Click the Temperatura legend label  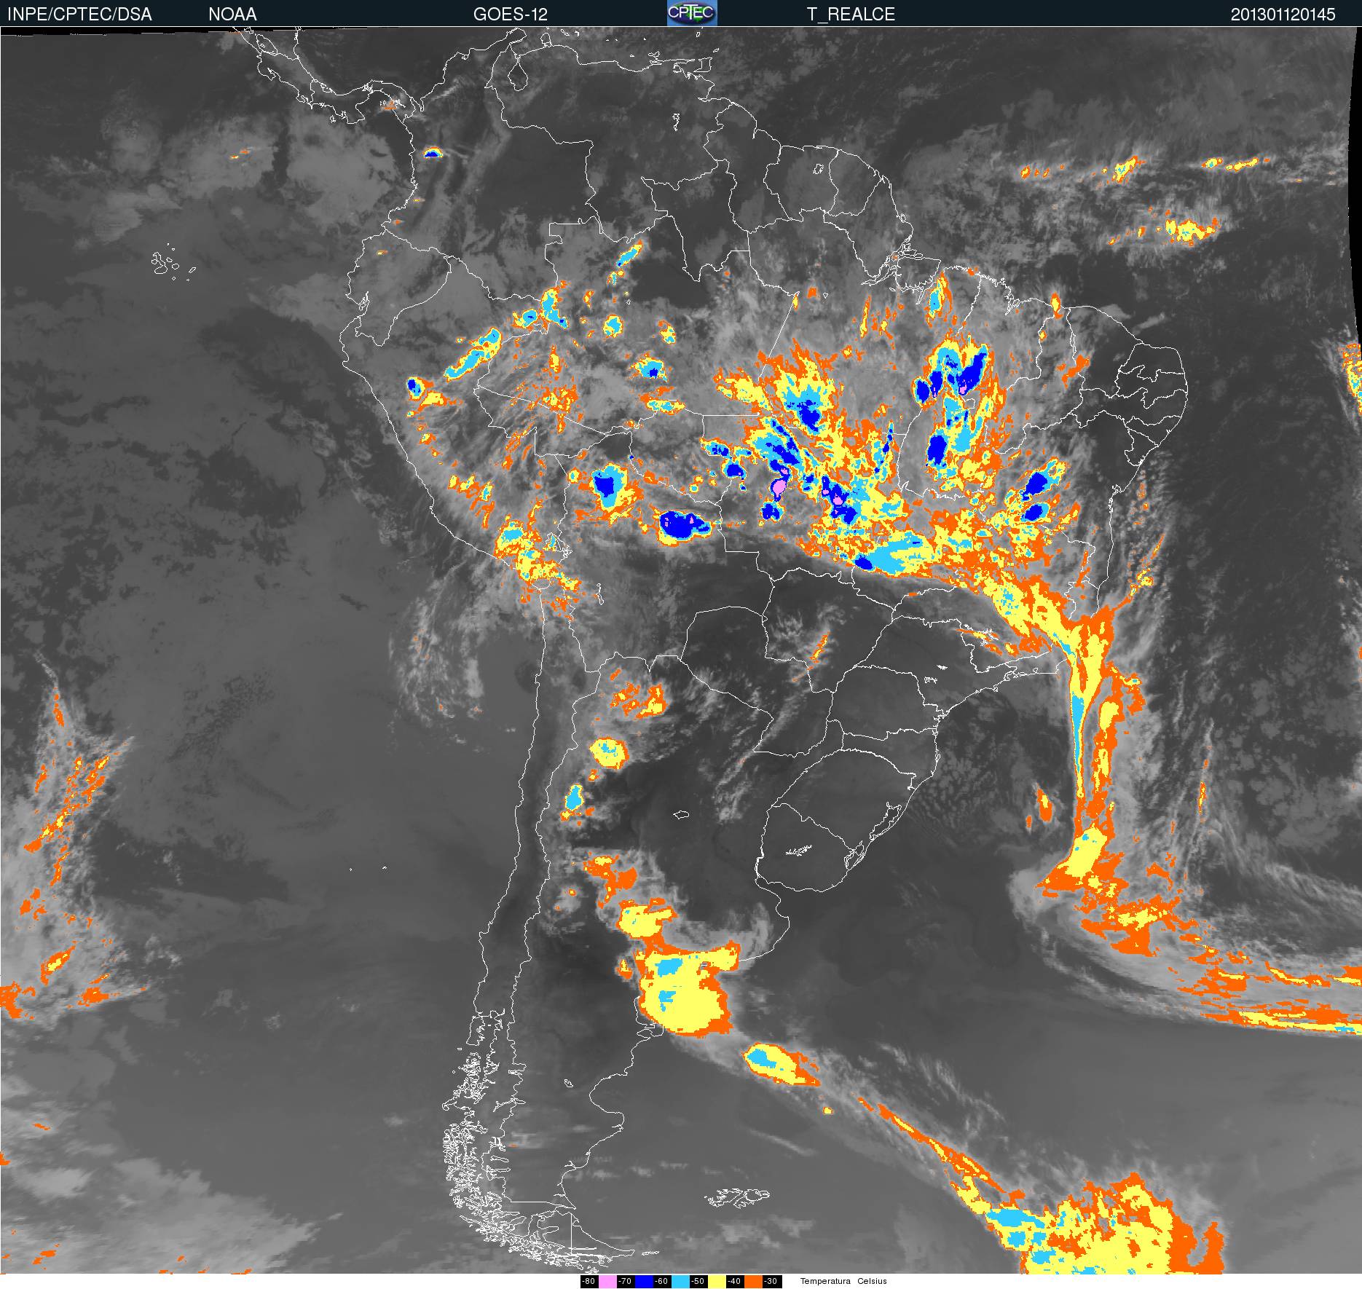(x=825, y=1282)
